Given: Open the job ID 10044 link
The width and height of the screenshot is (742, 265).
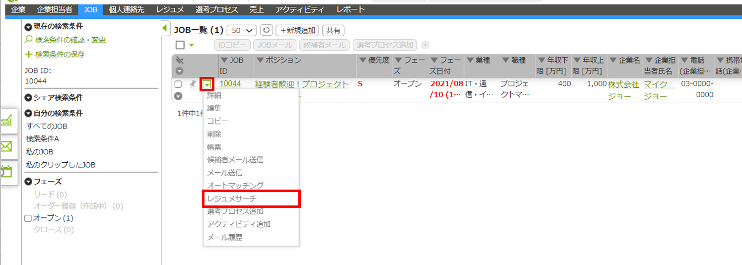Looking at the screenshot, I should [x=230, y=84].
